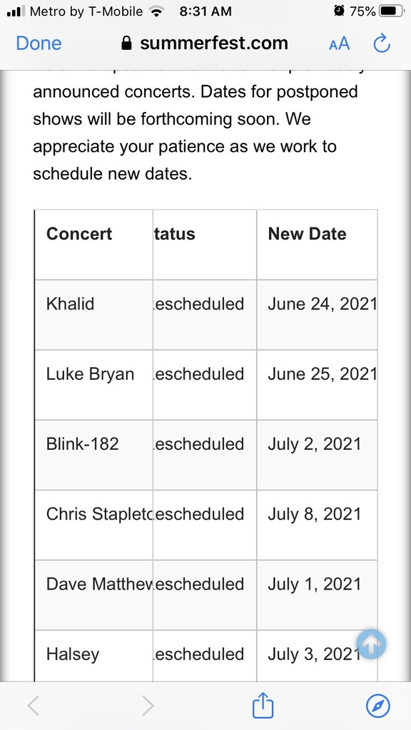Tap the July 8, 2021 date cell
The image size is (411, 730).
(x=317, y=525)
